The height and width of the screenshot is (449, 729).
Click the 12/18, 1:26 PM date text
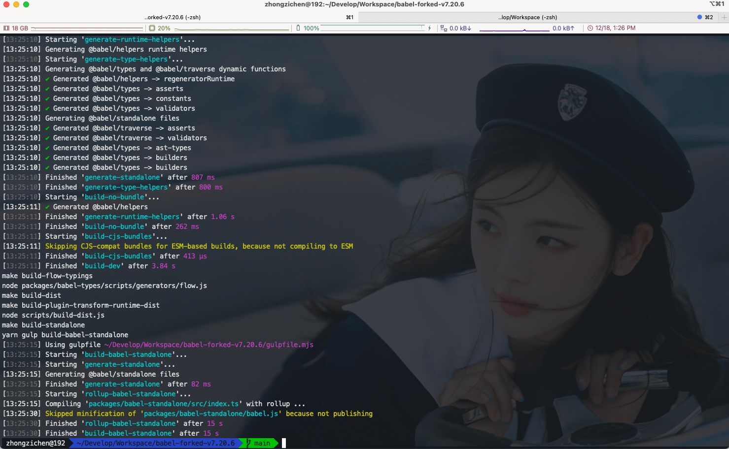click(x=615, y=28)
